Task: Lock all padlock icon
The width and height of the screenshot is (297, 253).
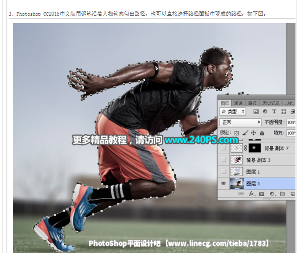Action: 262,133
